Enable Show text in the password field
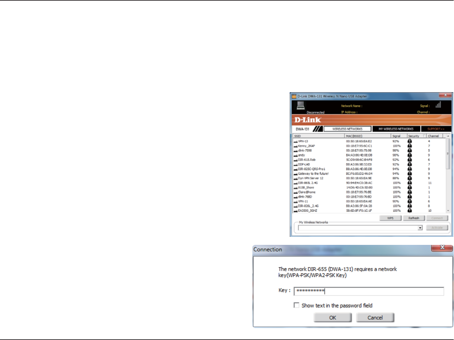The width and height of the screenshot is (454, 340). [x=296, y=305]
